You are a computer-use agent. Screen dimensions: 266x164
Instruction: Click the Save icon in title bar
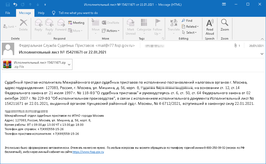pyautogui.click(x=8, y=4)
